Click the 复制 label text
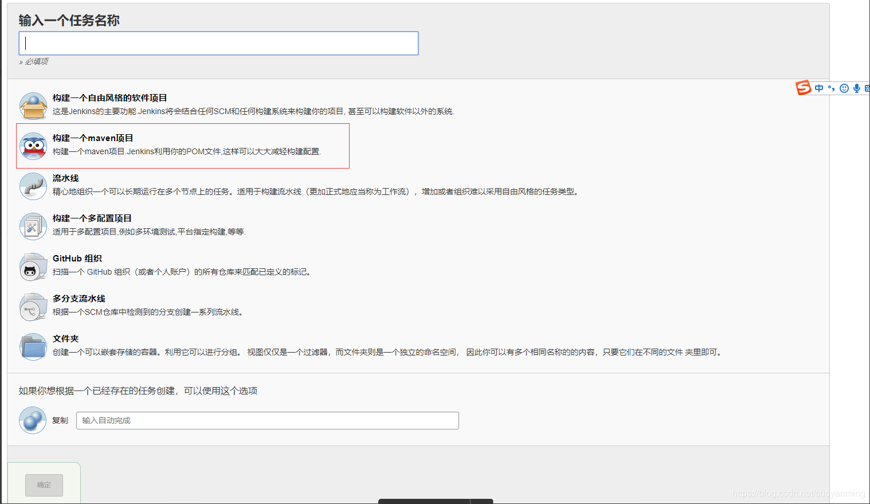 tap(60, 420)
